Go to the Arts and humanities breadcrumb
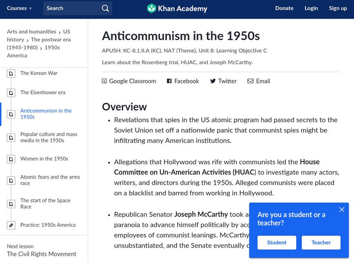Viewport: 354px width, 263px height. 31,32
